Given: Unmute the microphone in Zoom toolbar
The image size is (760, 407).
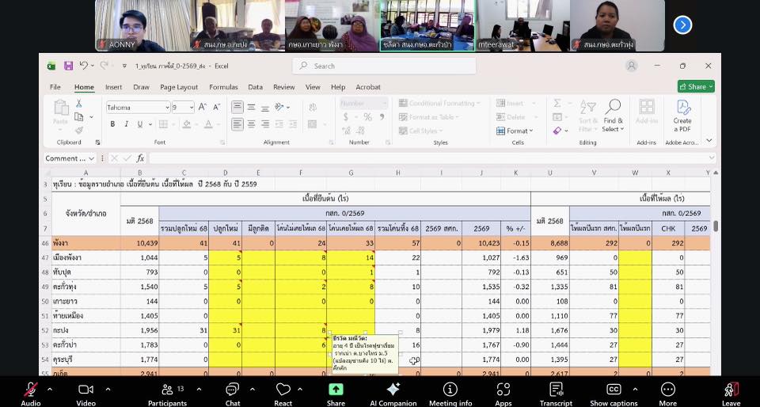Looking at the screenshot, I should coord(31,390).
